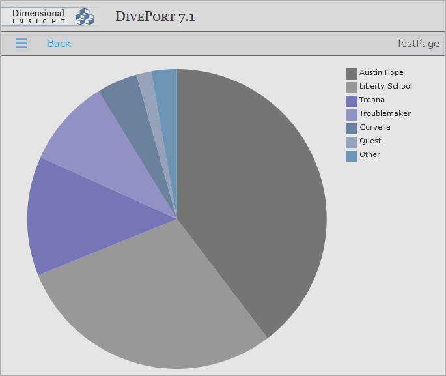Select the Treana legend color swatch

click(351, 101)
